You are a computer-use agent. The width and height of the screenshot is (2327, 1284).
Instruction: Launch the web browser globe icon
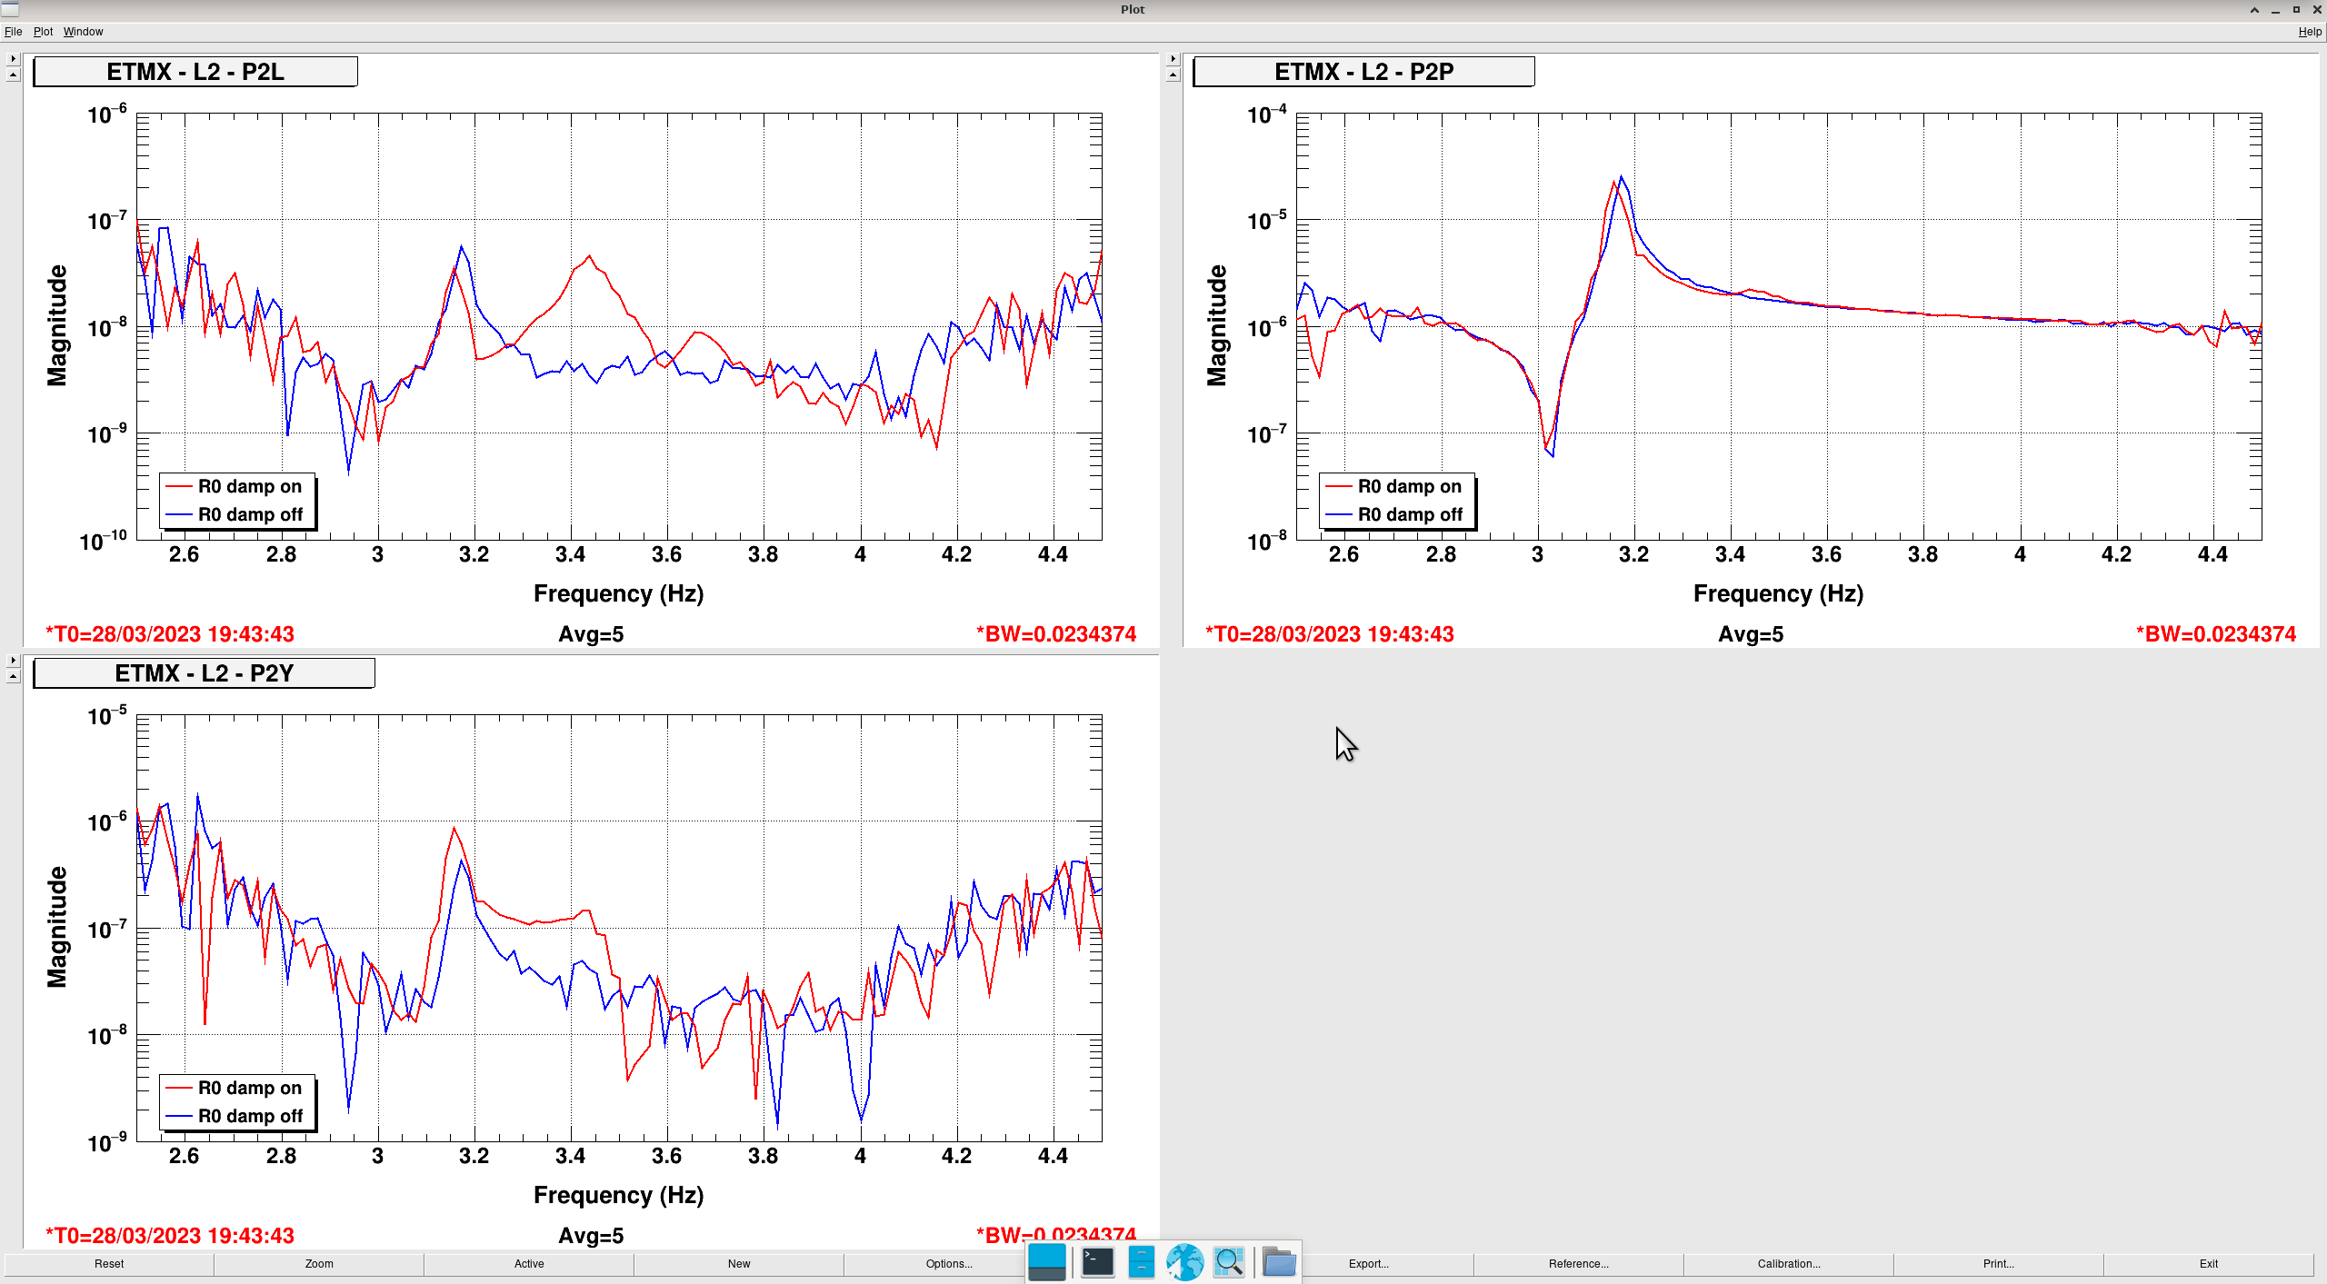[1184, 1262]
